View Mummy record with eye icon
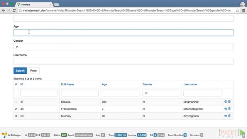Image resolution: width=247 pixels, height=139 pixels. (x=225, y=116)
